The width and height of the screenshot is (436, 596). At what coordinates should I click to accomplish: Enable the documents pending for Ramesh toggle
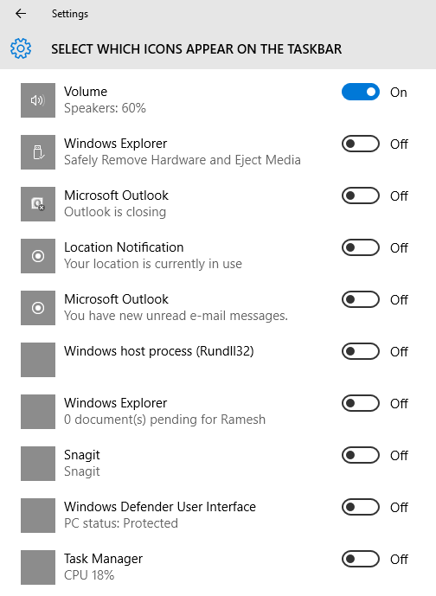[x=361, y=403]
